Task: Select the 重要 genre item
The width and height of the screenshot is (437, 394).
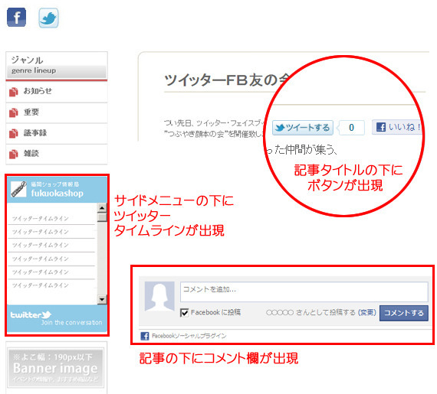Action: tap(57, 112)
